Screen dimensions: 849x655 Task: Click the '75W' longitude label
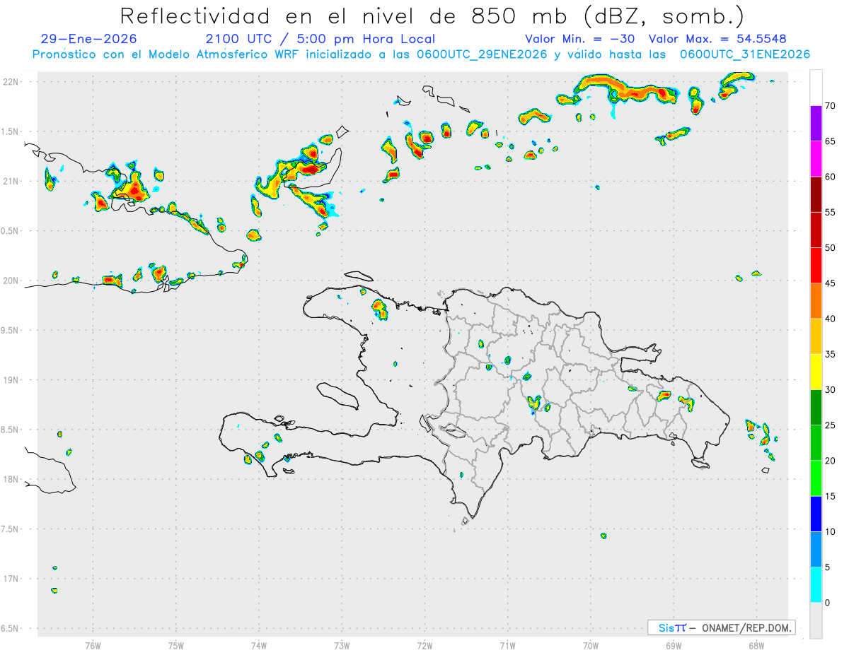176,645
